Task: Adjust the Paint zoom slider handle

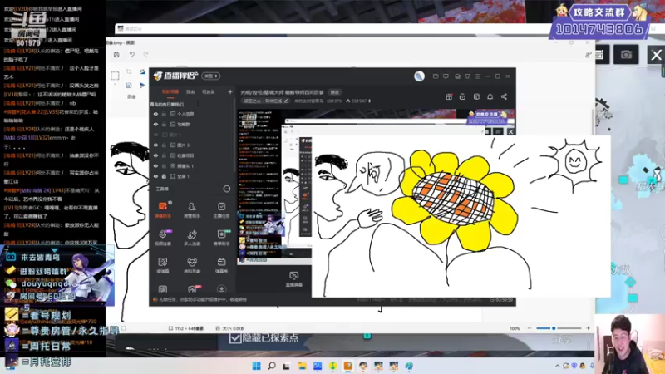Action: coord(554,328)
